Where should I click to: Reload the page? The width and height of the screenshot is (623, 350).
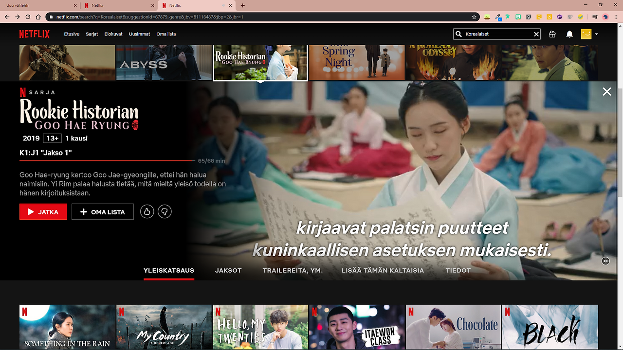[28, 17]
